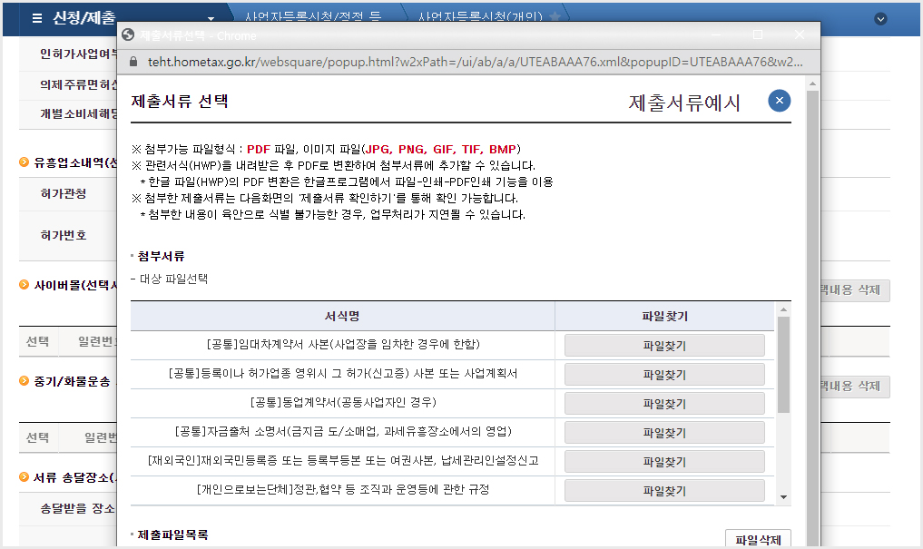Viewport: 923px width, 549px height.
Task: Close the 제출서류 선택 popup with the blue X
Action: [x=779, y=101]
